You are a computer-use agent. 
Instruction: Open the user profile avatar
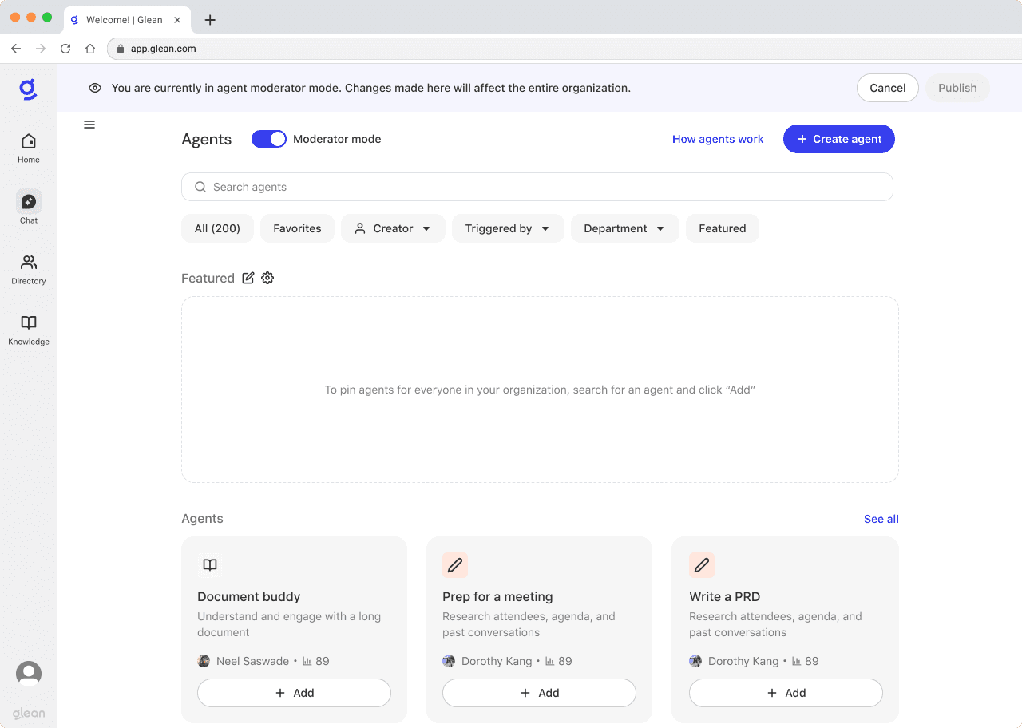pyautogui.click(x=29, y=674)
